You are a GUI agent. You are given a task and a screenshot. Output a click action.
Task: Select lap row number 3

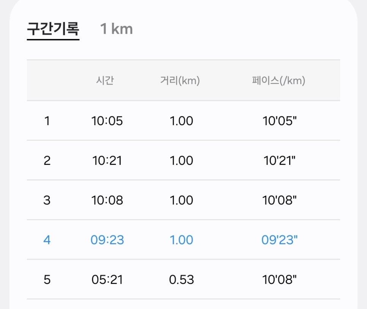click(x=183, y=200)
